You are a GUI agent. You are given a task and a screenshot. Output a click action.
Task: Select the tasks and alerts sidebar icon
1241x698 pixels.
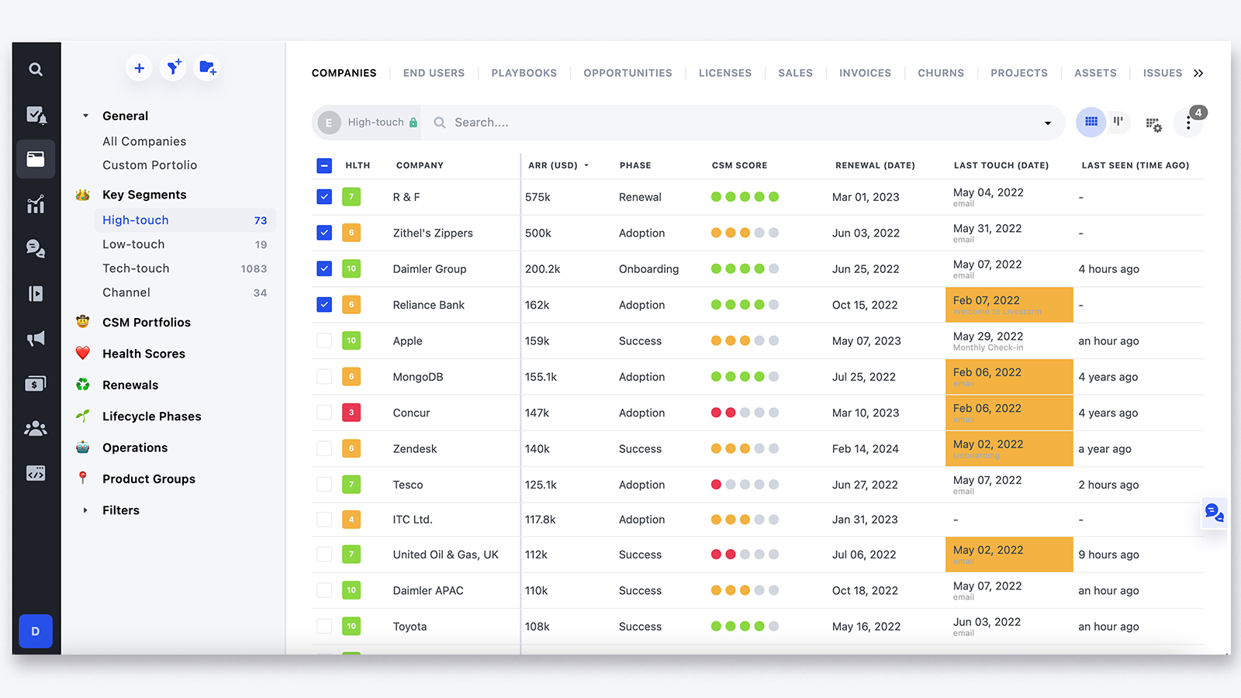[x=36, y=114]
